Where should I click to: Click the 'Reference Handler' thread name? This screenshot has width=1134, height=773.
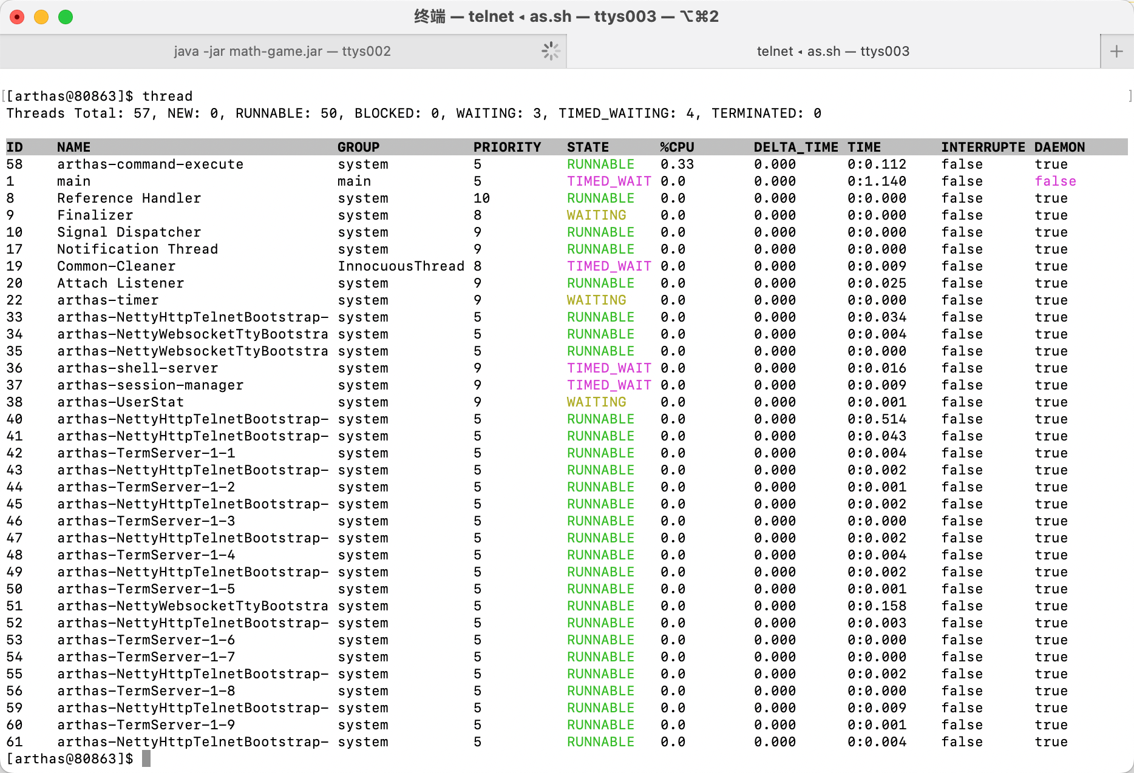pos(129,198)
